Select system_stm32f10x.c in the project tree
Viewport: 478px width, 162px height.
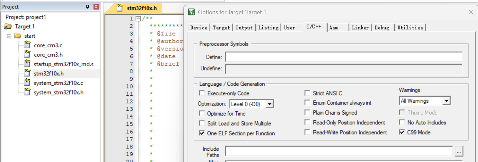[x=58, y=83]
